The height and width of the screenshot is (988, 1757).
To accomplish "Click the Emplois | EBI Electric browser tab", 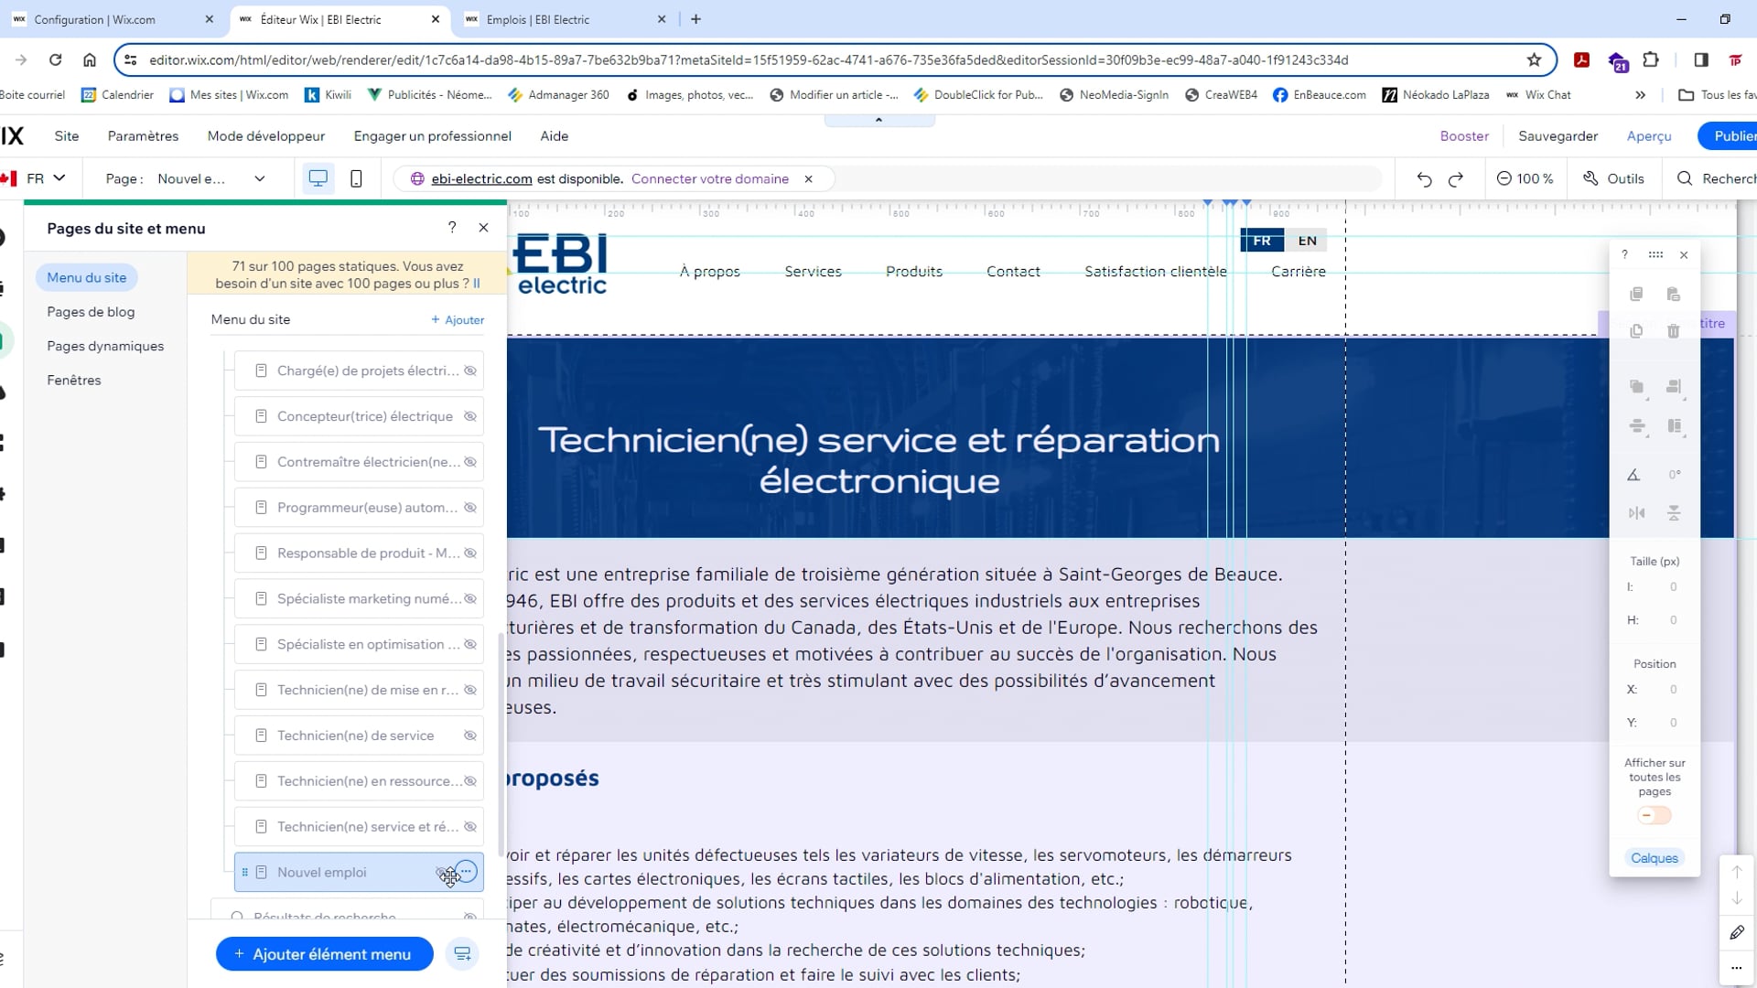I will click(565, 19).
